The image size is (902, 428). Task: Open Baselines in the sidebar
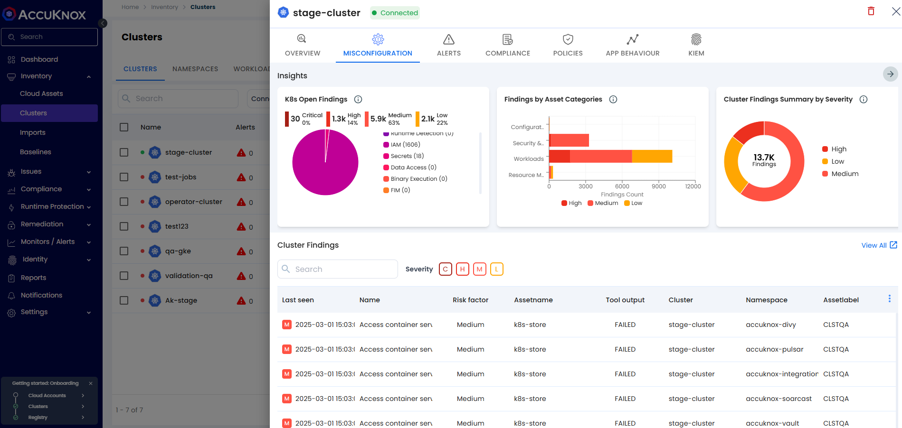[x=36, y=152]
